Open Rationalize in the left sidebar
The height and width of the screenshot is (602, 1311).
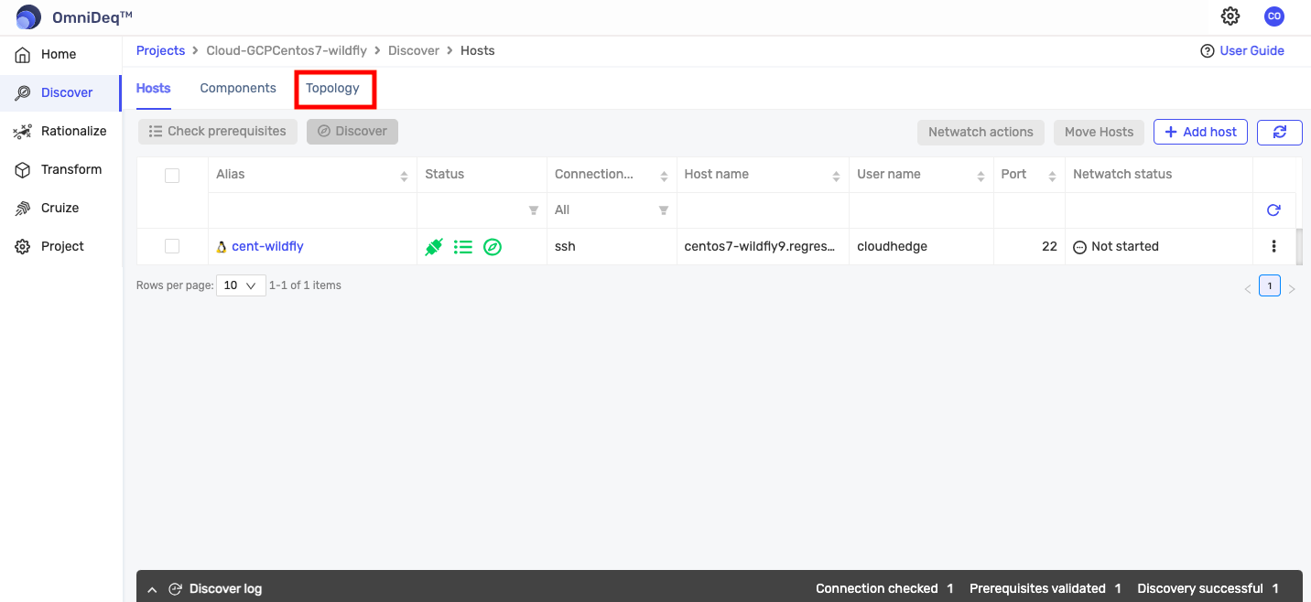point(73,131)
